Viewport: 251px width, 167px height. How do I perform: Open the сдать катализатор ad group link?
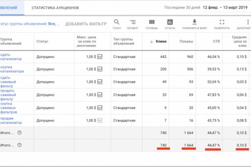11,57
